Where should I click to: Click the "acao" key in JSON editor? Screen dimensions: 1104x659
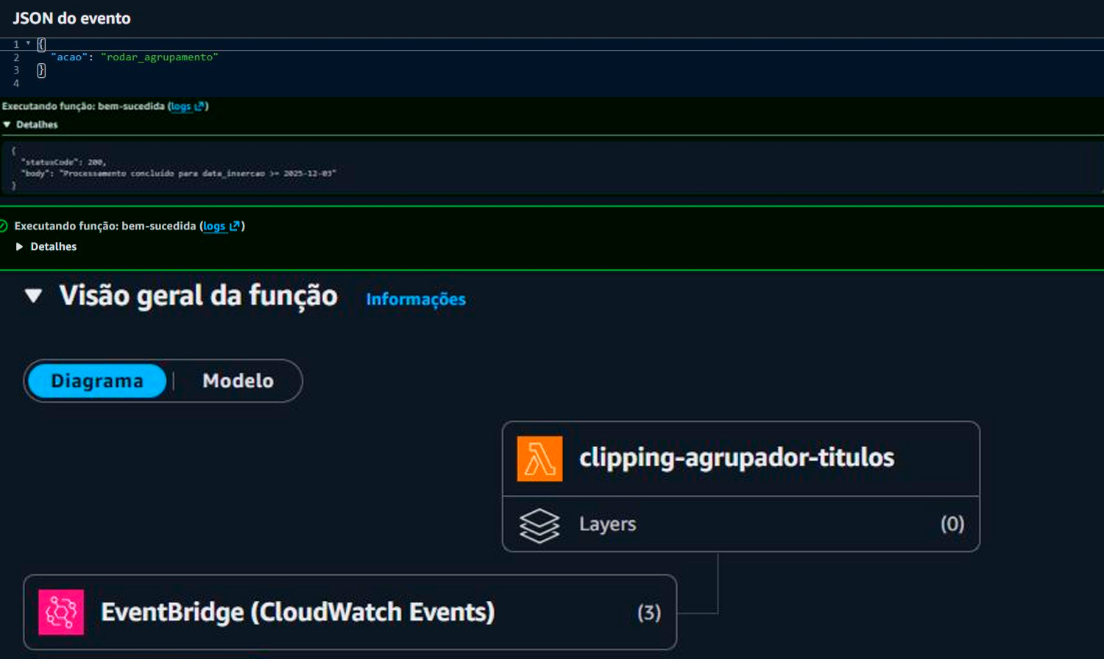(x=69, y=57)
